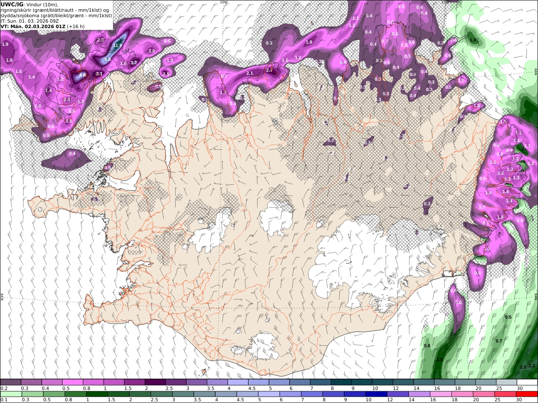The width and height of the screenshot is (538, 403).
Task: Select the light pink rain swatch labeled 16
Action: [440, 394]
